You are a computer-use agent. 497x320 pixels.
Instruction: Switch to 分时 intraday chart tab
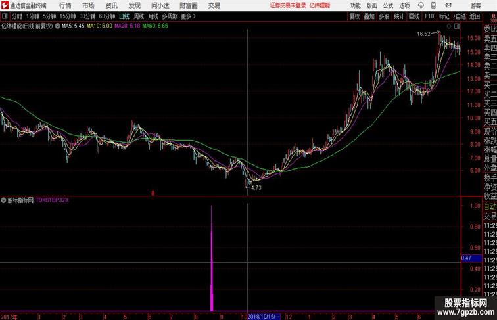[x=17, y=16]
